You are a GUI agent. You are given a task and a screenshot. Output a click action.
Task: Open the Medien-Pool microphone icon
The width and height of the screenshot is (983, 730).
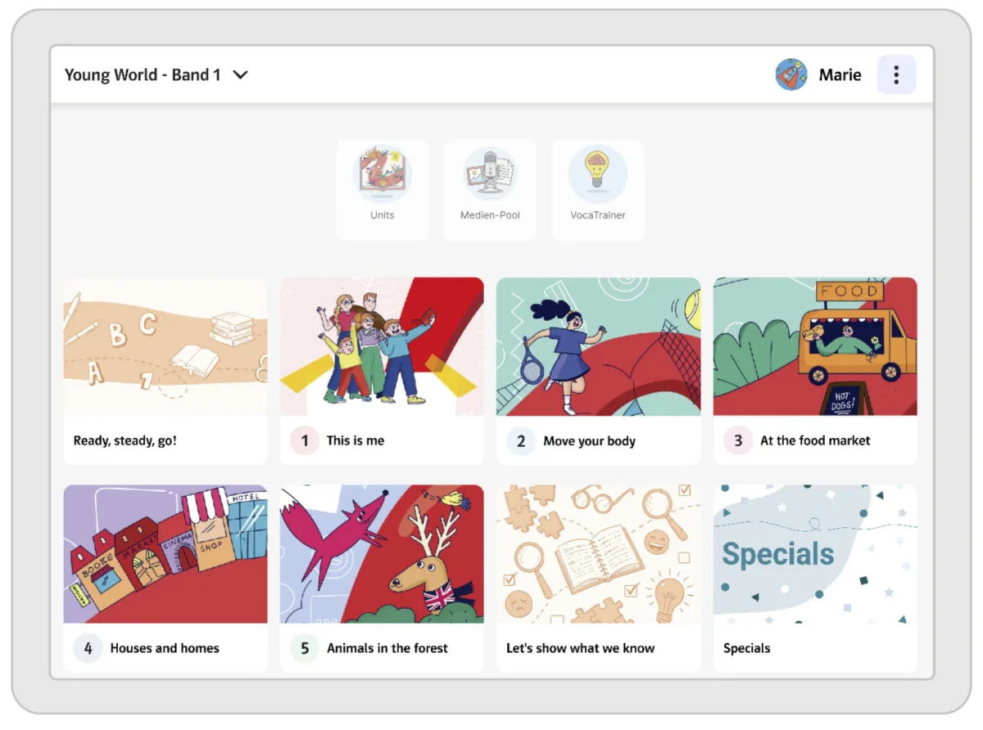(490, 175)
